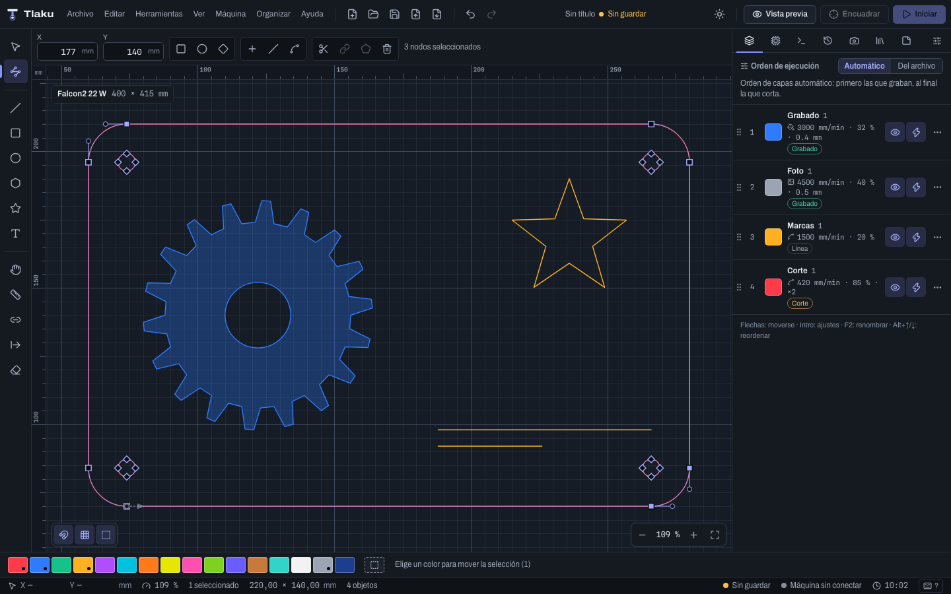Hide the Grabado layer
This screenshot has width=951, height=594.
895,132
